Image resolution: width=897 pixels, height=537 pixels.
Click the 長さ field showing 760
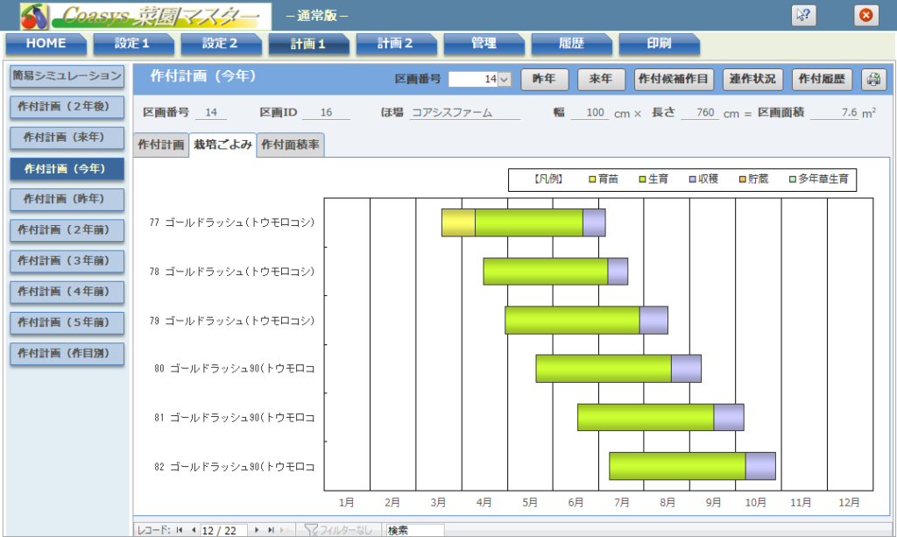click(700, 113)
